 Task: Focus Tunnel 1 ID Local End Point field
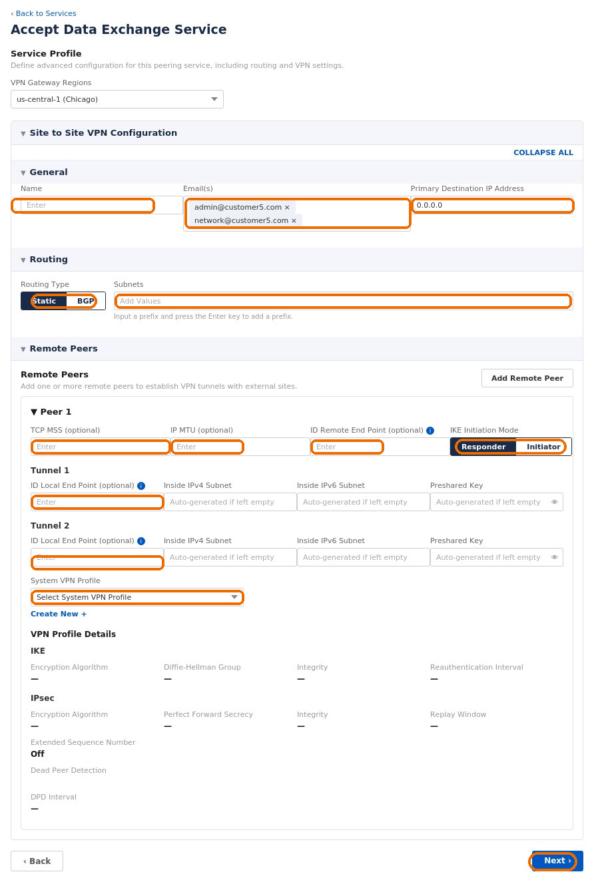(97, 502)
